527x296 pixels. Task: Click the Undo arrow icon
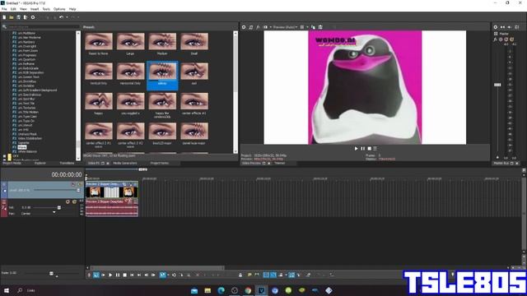tap(61, 17)
